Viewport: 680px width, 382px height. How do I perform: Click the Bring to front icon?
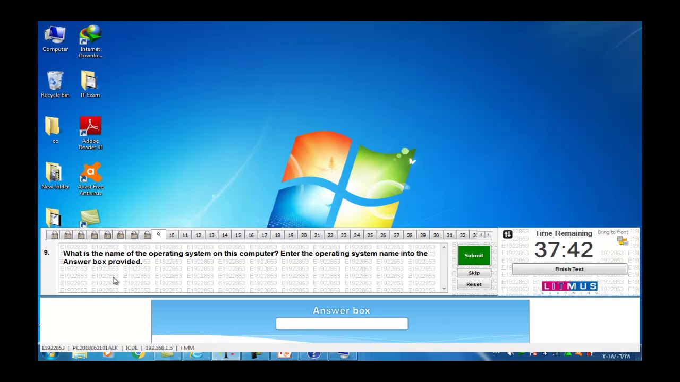[623, 241]
